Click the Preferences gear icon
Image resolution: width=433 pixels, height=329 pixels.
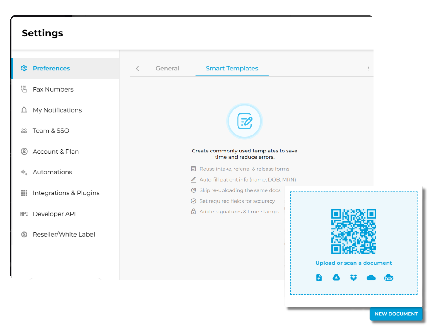click(24, 68)
